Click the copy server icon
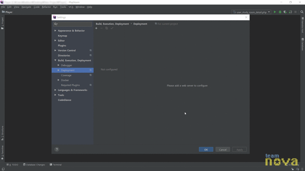The image size is (305, 171). [x=107, y=28]
